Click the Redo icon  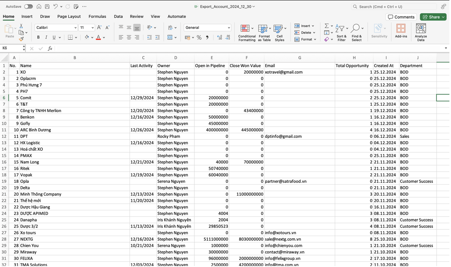pos(68,7)
